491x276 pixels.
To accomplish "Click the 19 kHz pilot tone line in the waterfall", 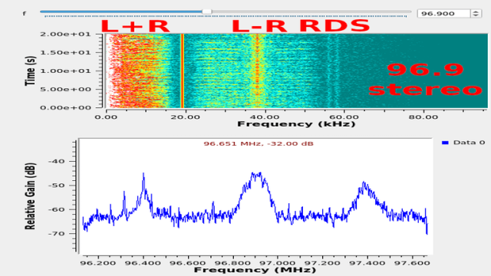I will (x=183, y=71).
